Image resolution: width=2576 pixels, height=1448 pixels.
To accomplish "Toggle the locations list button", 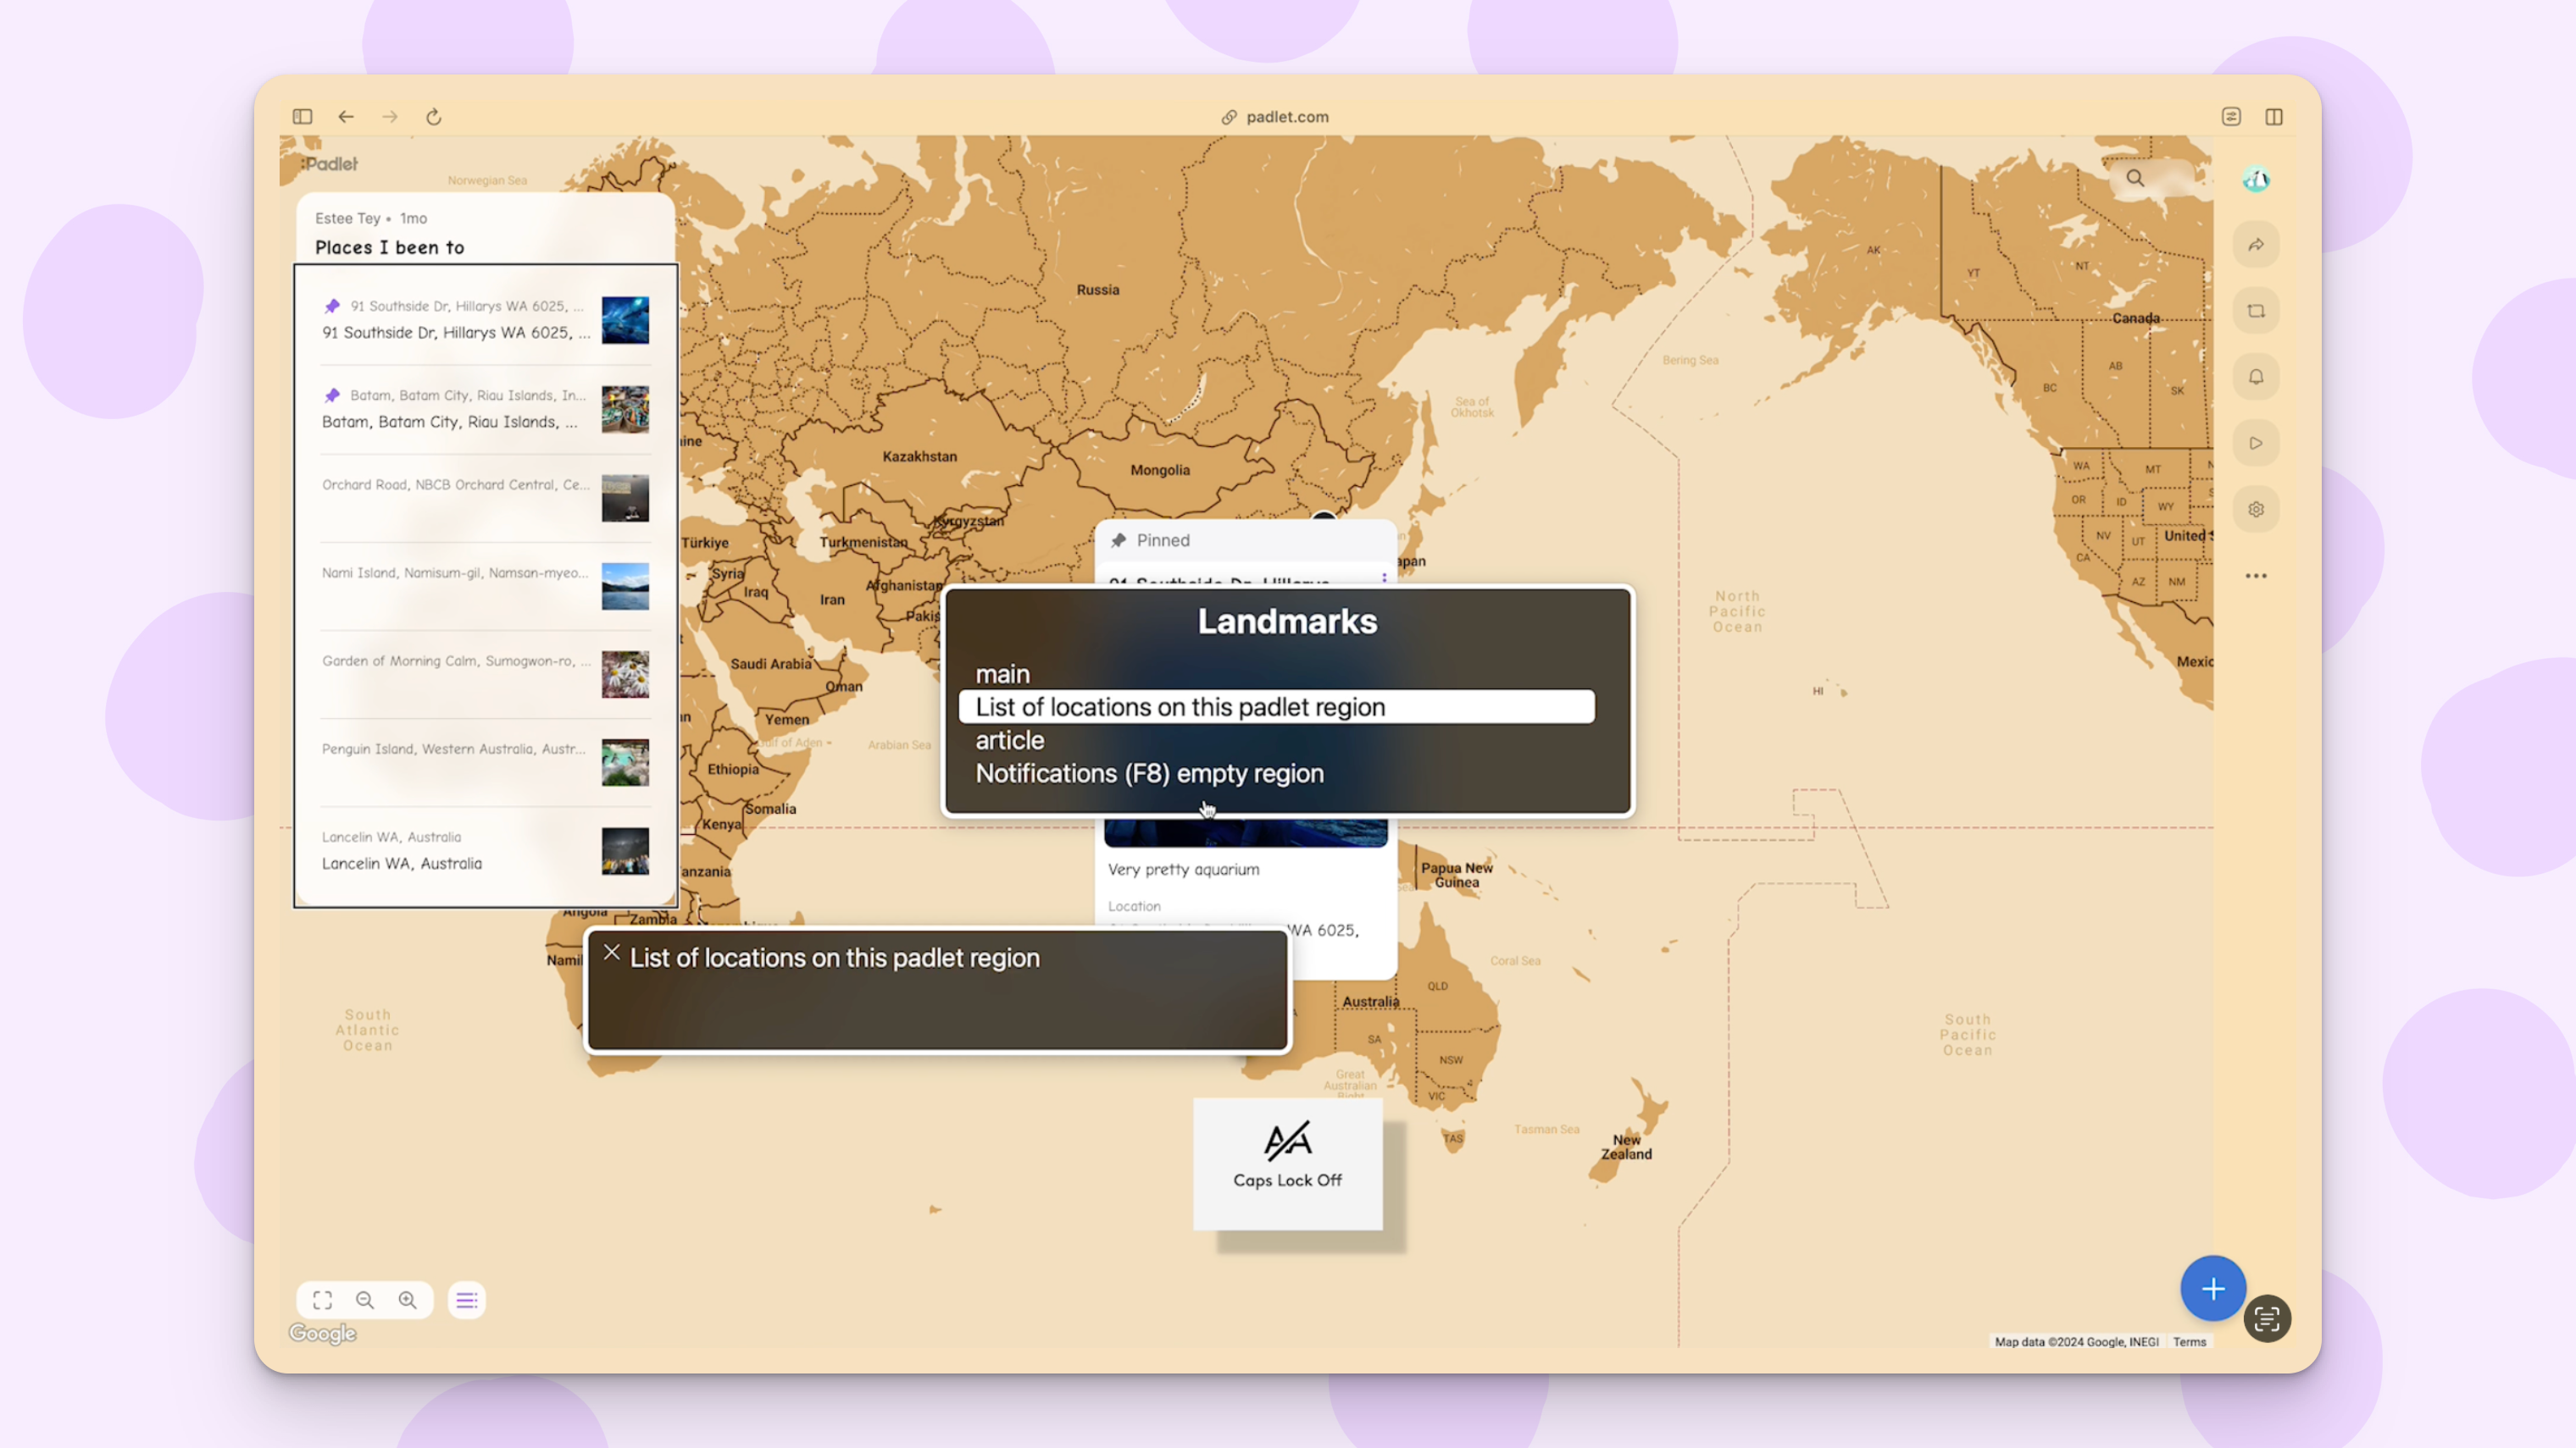I will pyautogui.click(x=466, y=1300).
